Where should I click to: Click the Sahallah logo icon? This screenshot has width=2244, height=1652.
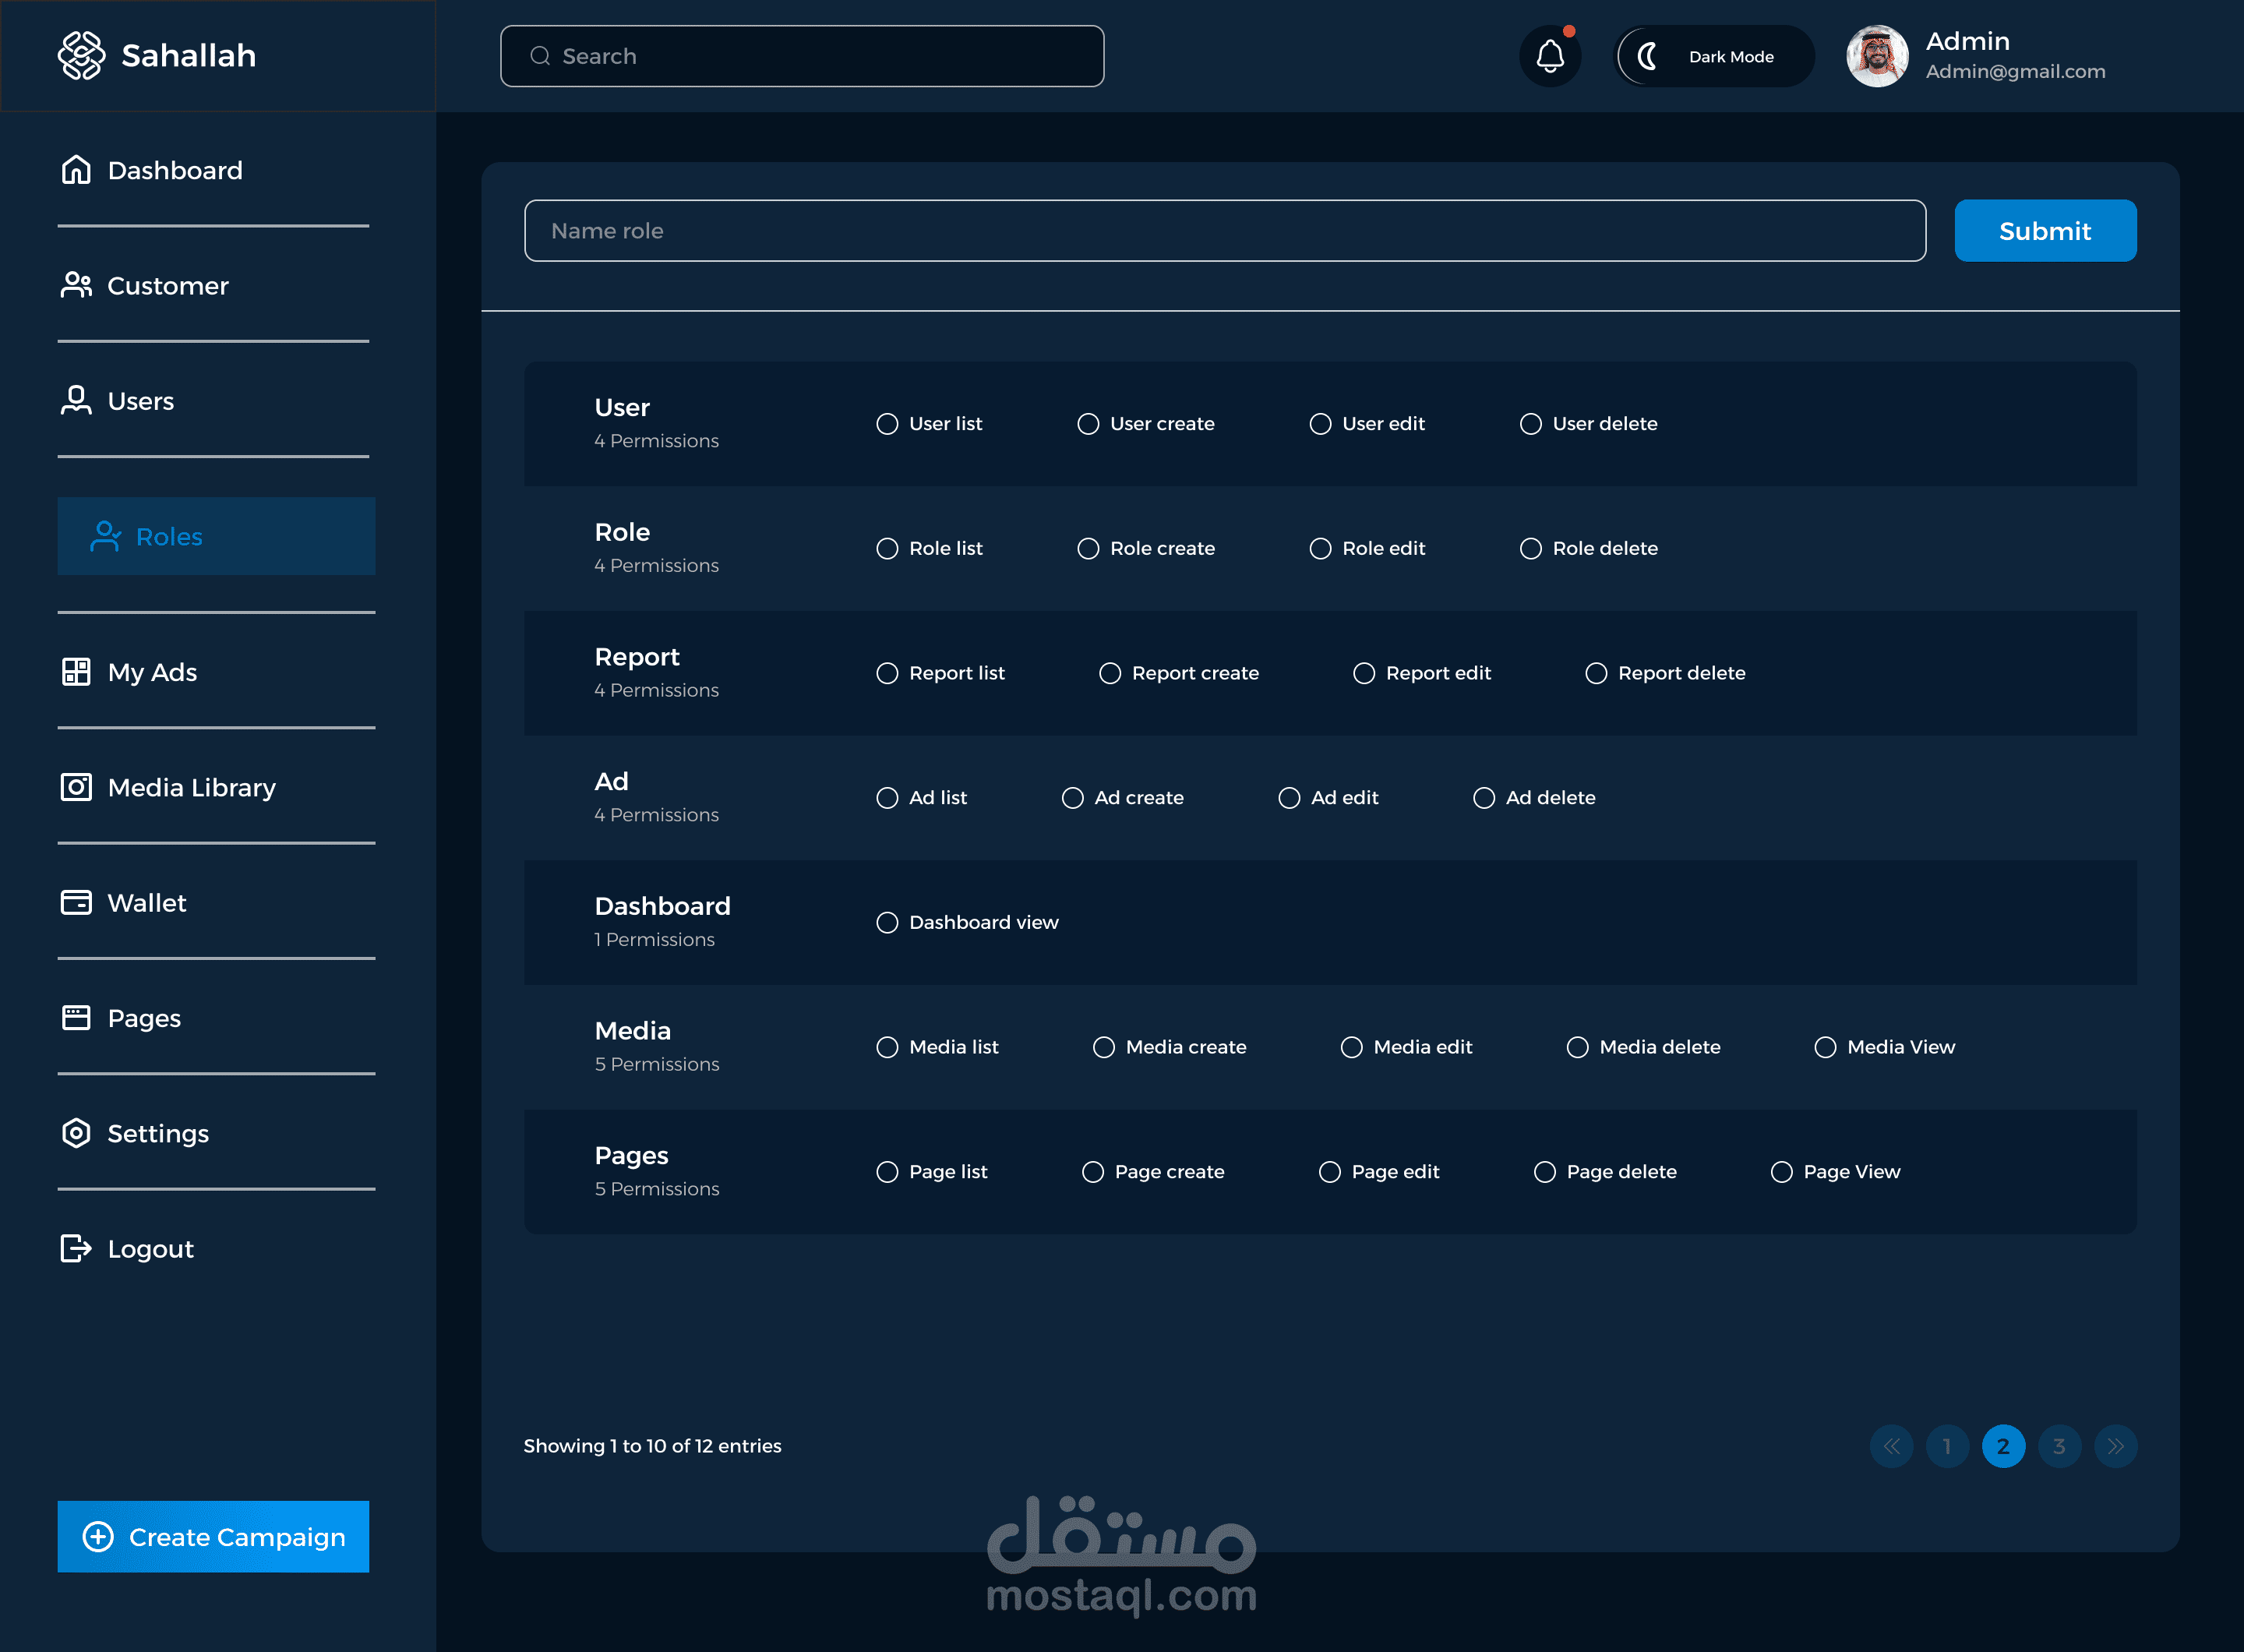click(x=81, y=56)
